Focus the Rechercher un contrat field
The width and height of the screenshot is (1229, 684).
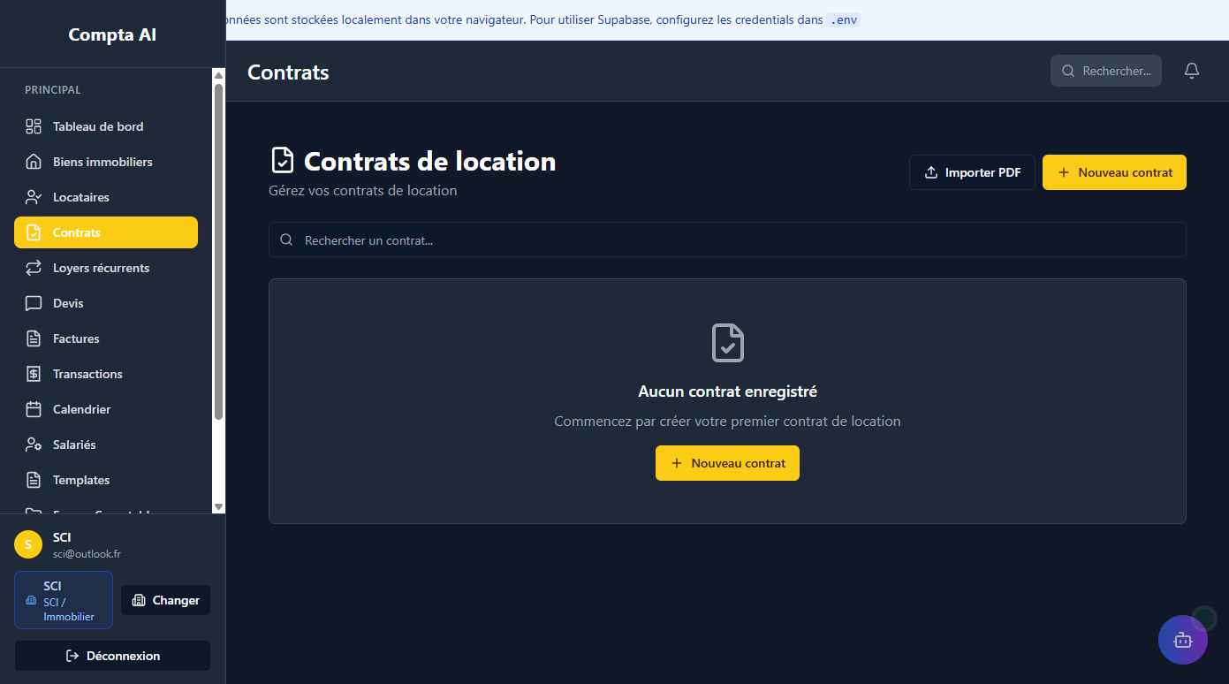pos(726,239)
